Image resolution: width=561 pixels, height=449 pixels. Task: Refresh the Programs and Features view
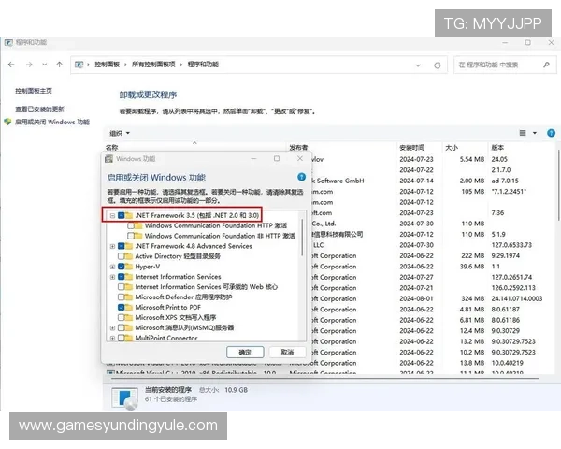coord(438,65)
